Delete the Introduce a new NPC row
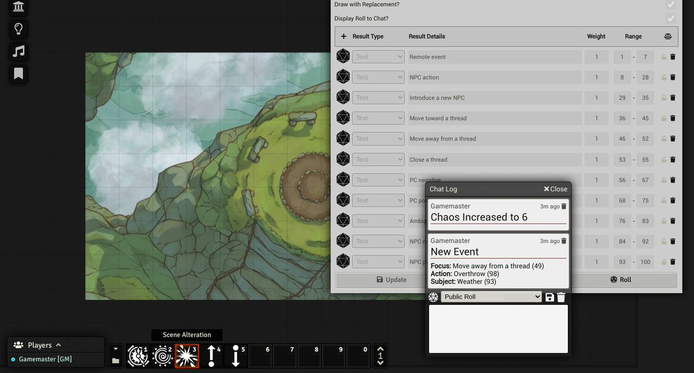Image resolution: width=694 pixels, height=373 pixels. tap(673, 98)
